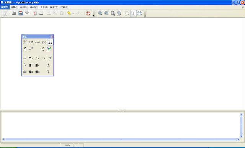Click the Cut scissors icon
The width and height of the screenshot is (245, 148).
coord(49,13)
